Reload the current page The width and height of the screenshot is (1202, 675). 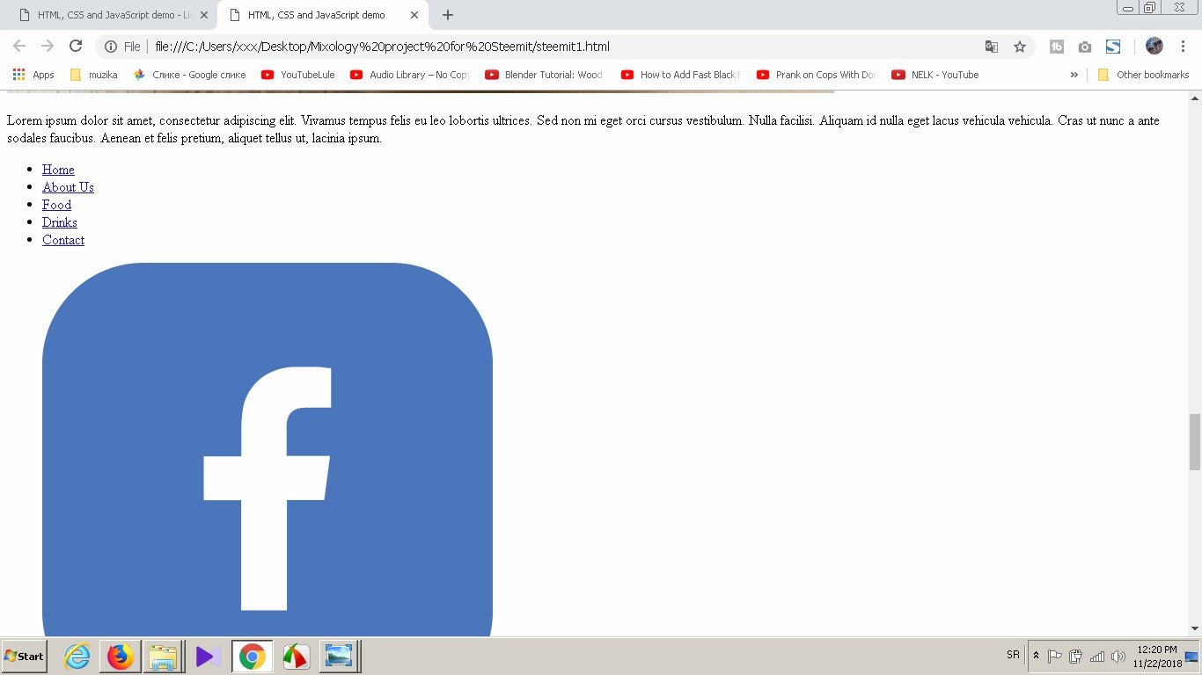tap(76, 47)
